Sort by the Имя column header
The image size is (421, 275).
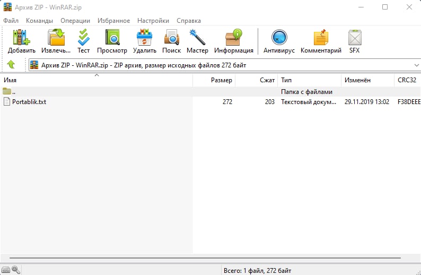pyautogui.click(x=97, y=80)
